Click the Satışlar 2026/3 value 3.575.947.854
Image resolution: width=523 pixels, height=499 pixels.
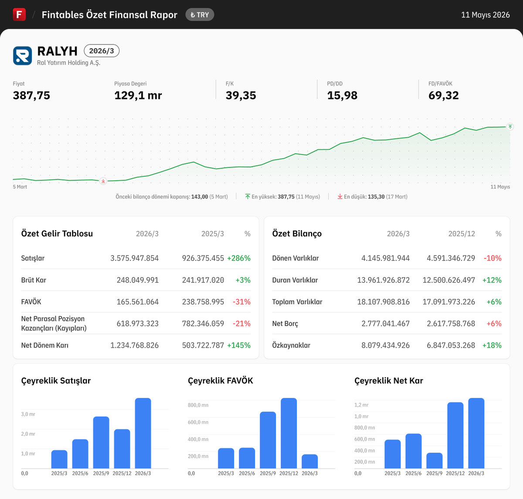pyautogui.click(x=135, y=258)
